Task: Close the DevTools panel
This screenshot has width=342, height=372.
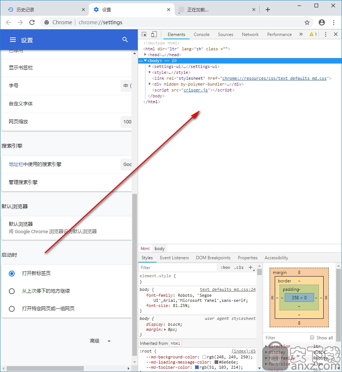Action: [x=335, y=35]
